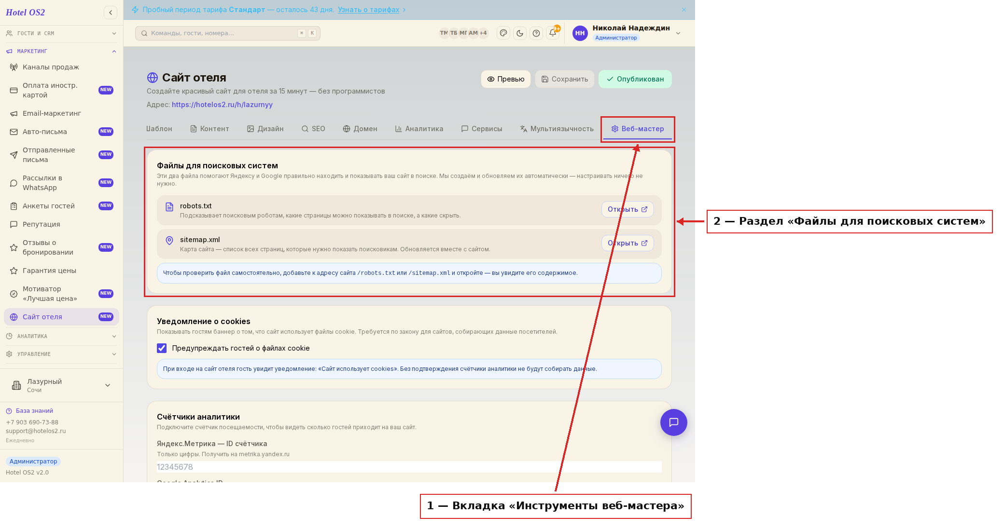Click the НН user avatar
The image size is (1004, 530).
pos(580,33)
